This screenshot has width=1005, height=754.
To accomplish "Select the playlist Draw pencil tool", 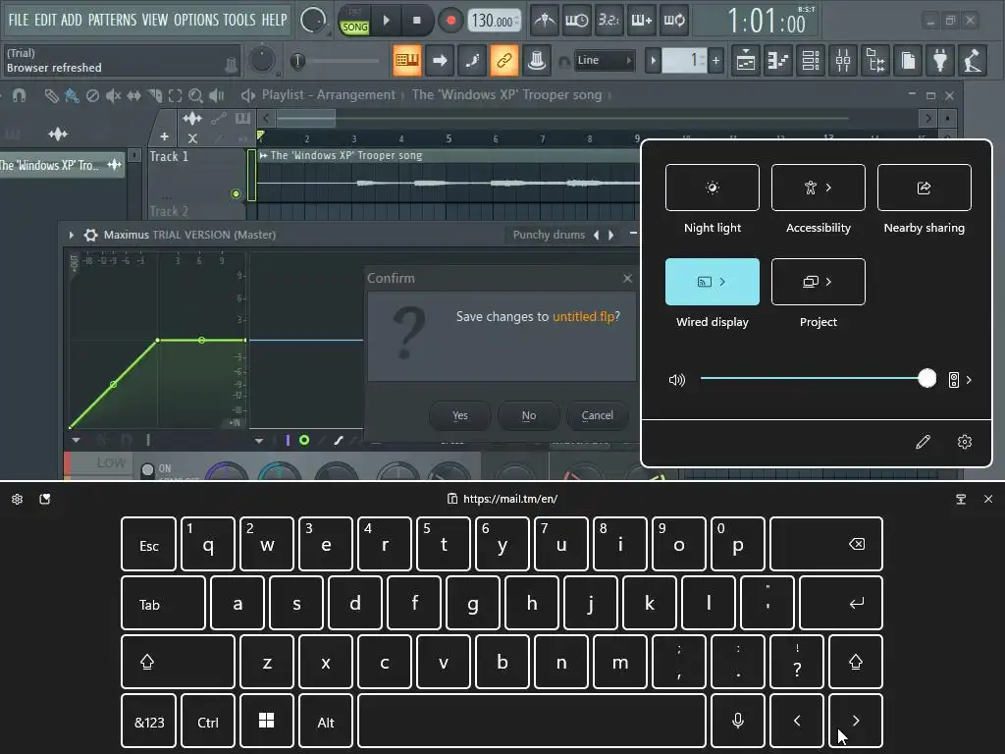I will click(x=51, y=95).
